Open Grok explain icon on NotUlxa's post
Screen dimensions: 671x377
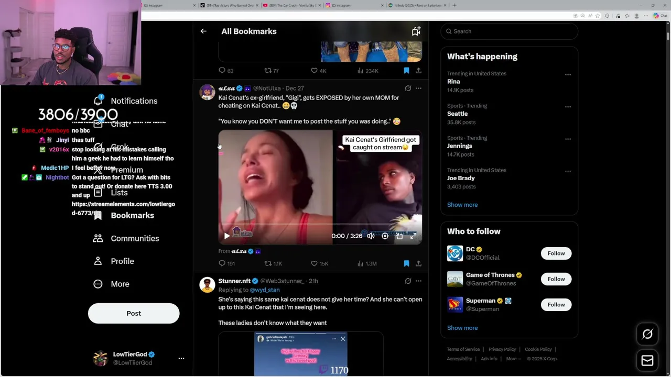(x=408, y=88)
